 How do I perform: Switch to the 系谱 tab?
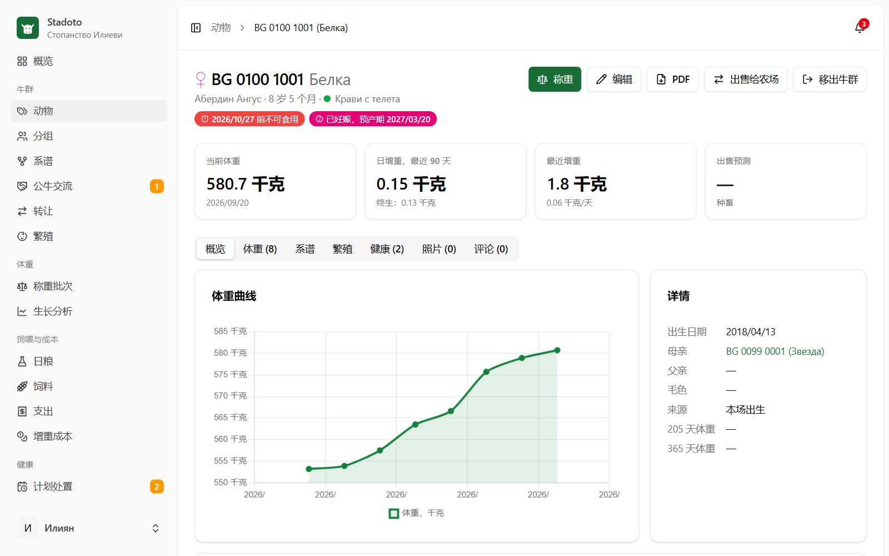pos(305,249)
